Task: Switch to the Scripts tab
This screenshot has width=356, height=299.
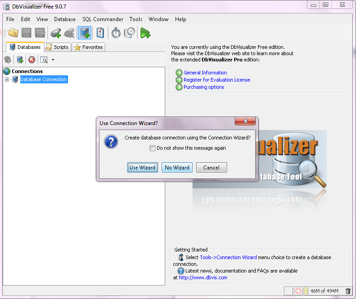Action: coord(58,47)
